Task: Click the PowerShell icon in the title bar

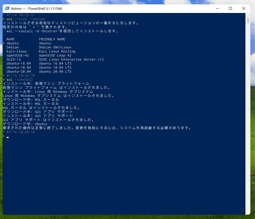Action: click(7, 8)
